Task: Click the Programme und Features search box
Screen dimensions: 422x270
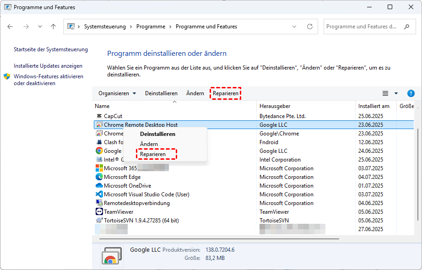Action: pyautogui.click(x=362, y=27)
